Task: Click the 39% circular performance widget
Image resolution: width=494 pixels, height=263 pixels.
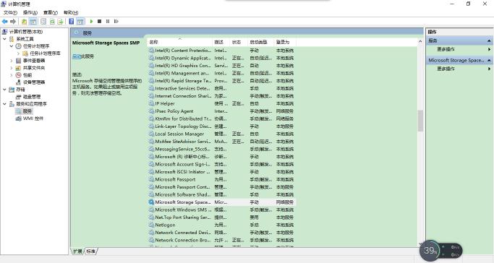Action: [430, 251]
